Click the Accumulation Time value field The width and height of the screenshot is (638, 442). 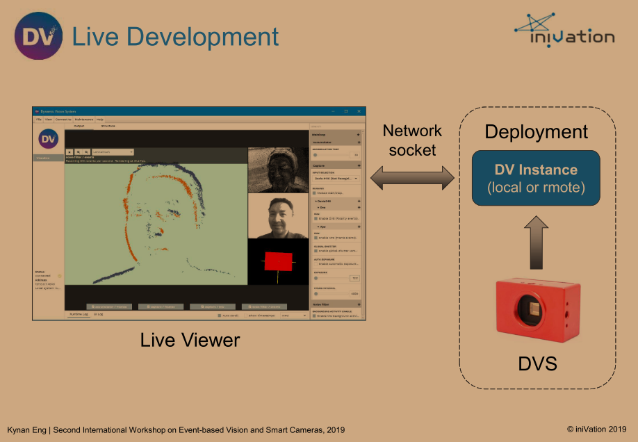click(x=355, y=155)
